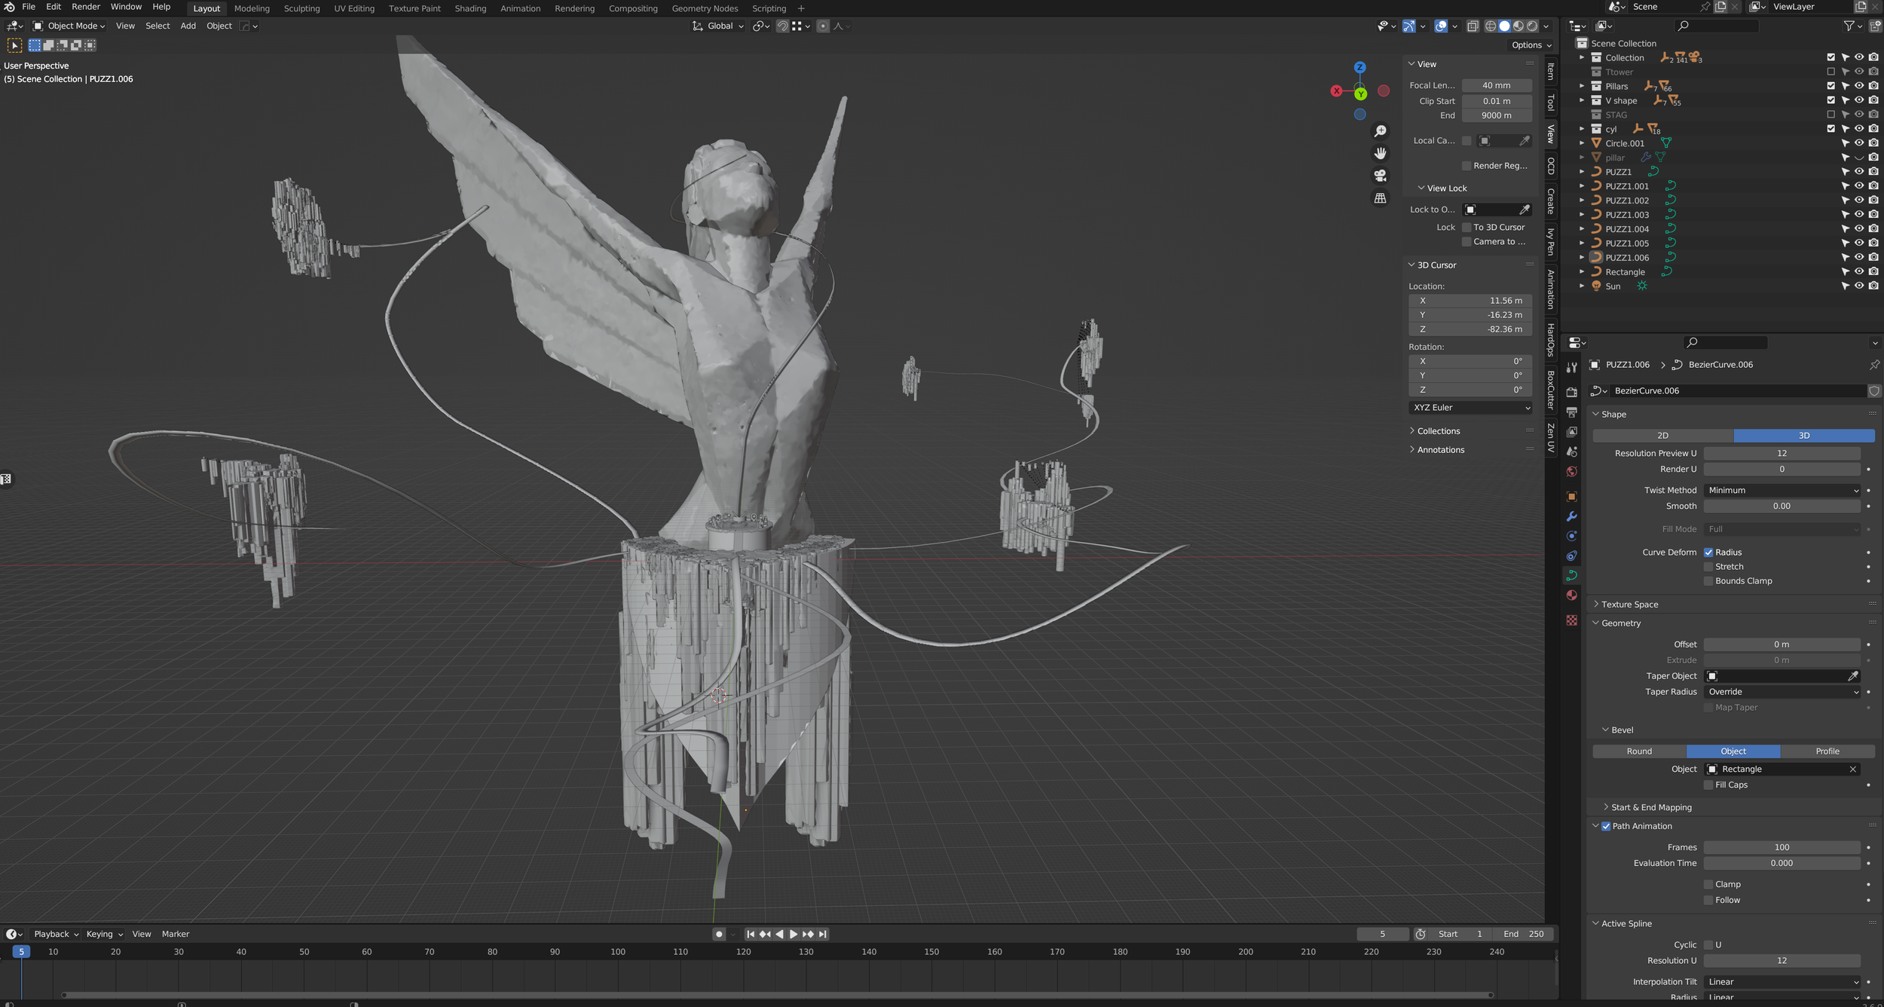Image resolution: width=1884 pixels, height=1007 pixels.
Task: Click the Evaluation Time slider field
Action: click(x=1782, y=863)
